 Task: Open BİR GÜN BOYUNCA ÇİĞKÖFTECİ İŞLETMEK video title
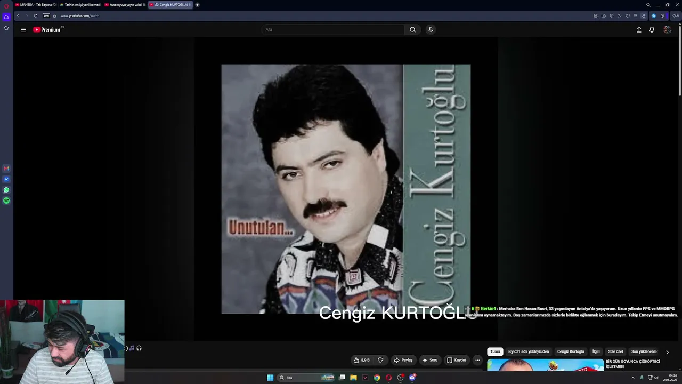[633, 364]
